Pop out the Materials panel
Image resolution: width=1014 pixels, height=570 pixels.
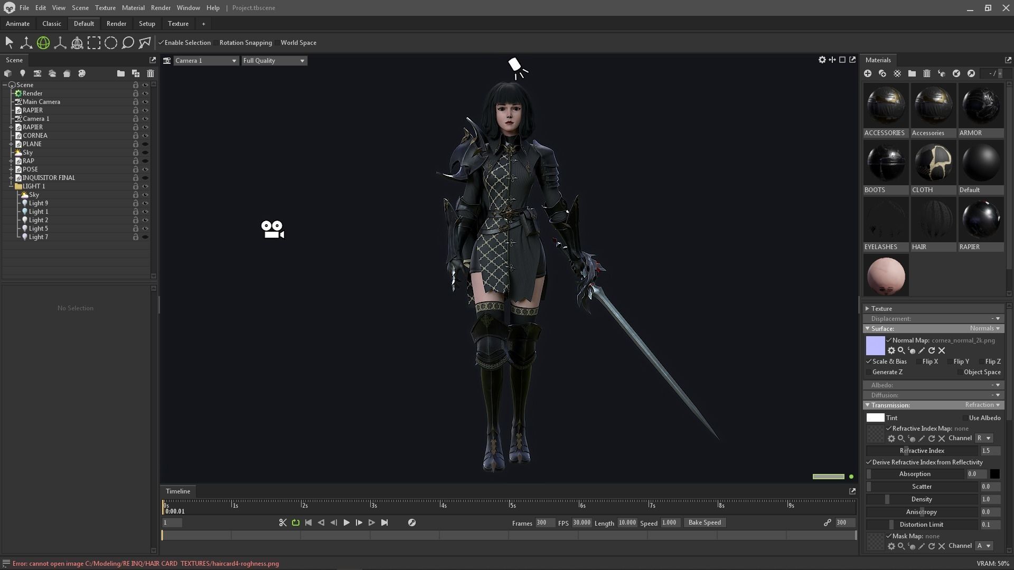pos(1008,60)
